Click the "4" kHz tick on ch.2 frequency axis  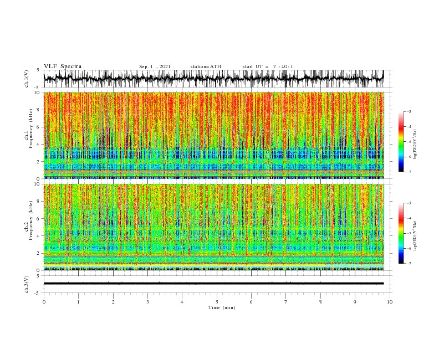tap(39, 236)
